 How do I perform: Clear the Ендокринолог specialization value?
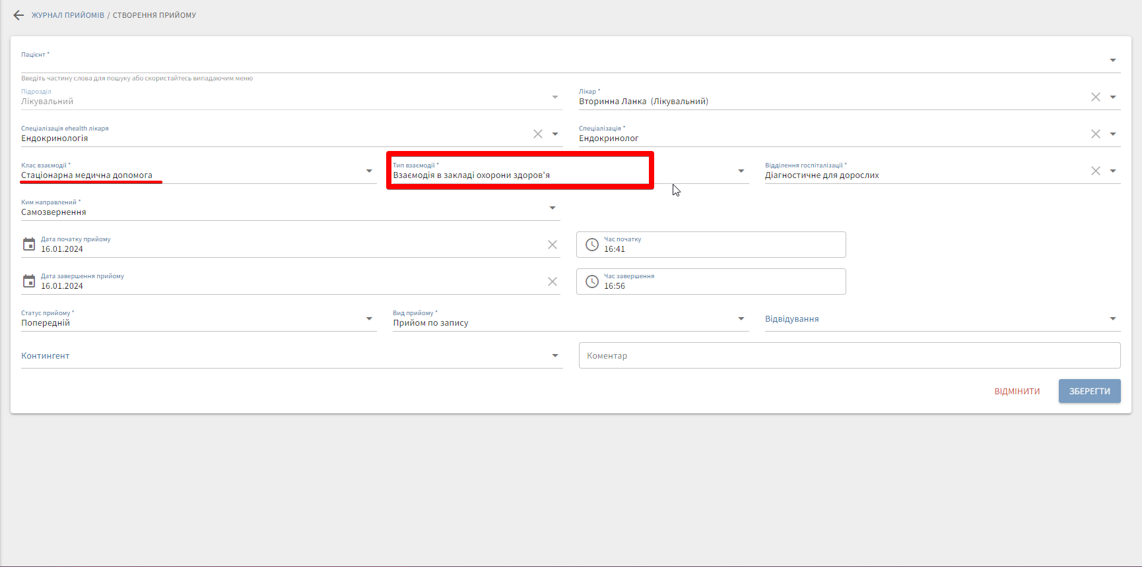pos(1095,134)
